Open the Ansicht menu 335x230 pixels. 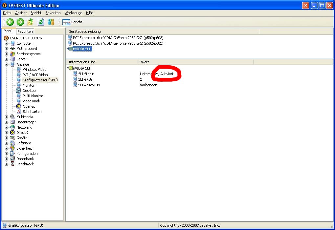point(21,13)
